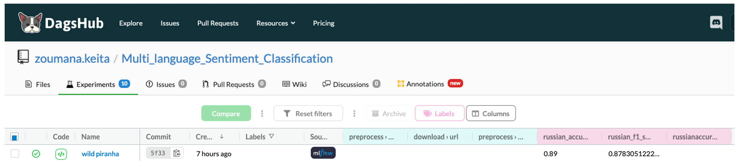Expand the Resources dropdown menu

(276, 23)
